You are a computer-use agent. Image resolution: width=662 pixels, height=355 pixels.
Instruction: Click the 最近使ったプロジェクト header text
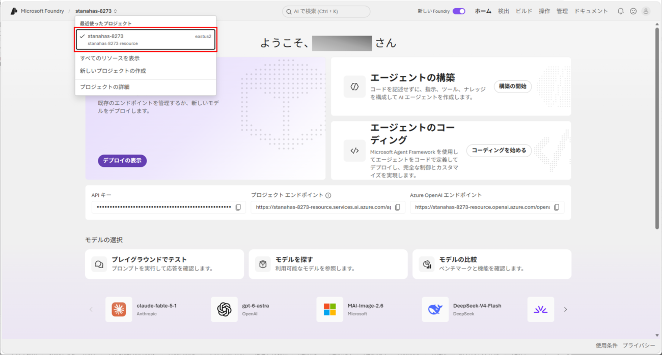tap(105, 23)
